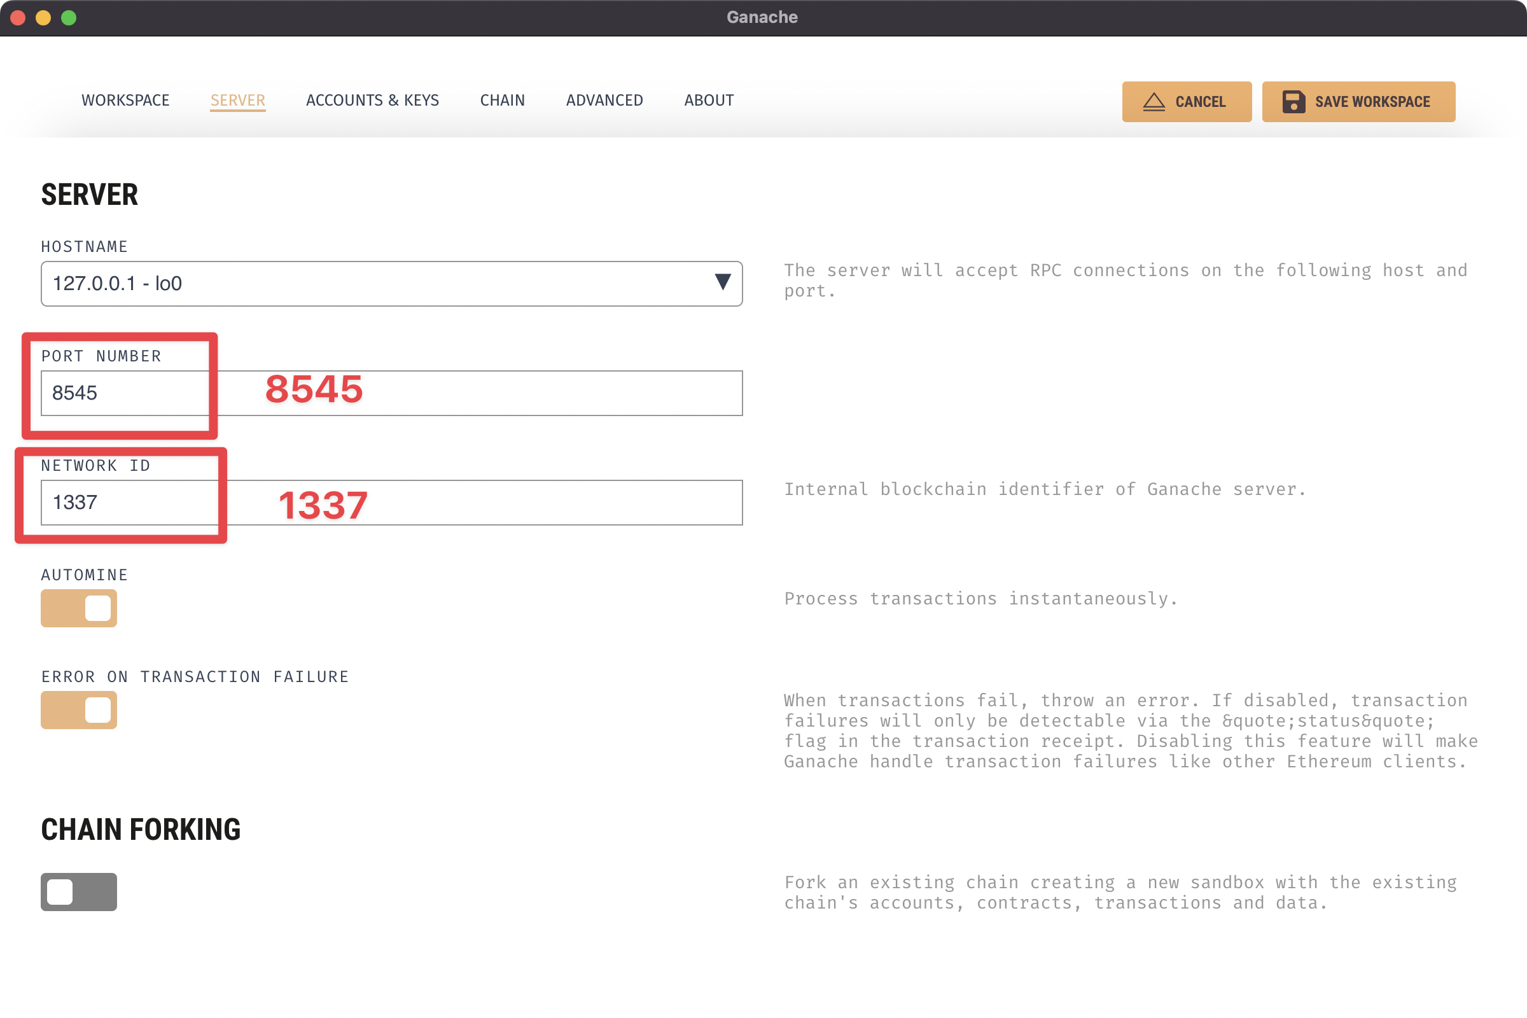Focus the Port Number input field
This screenshot has height=1018, width=1527.
(391, 393)
